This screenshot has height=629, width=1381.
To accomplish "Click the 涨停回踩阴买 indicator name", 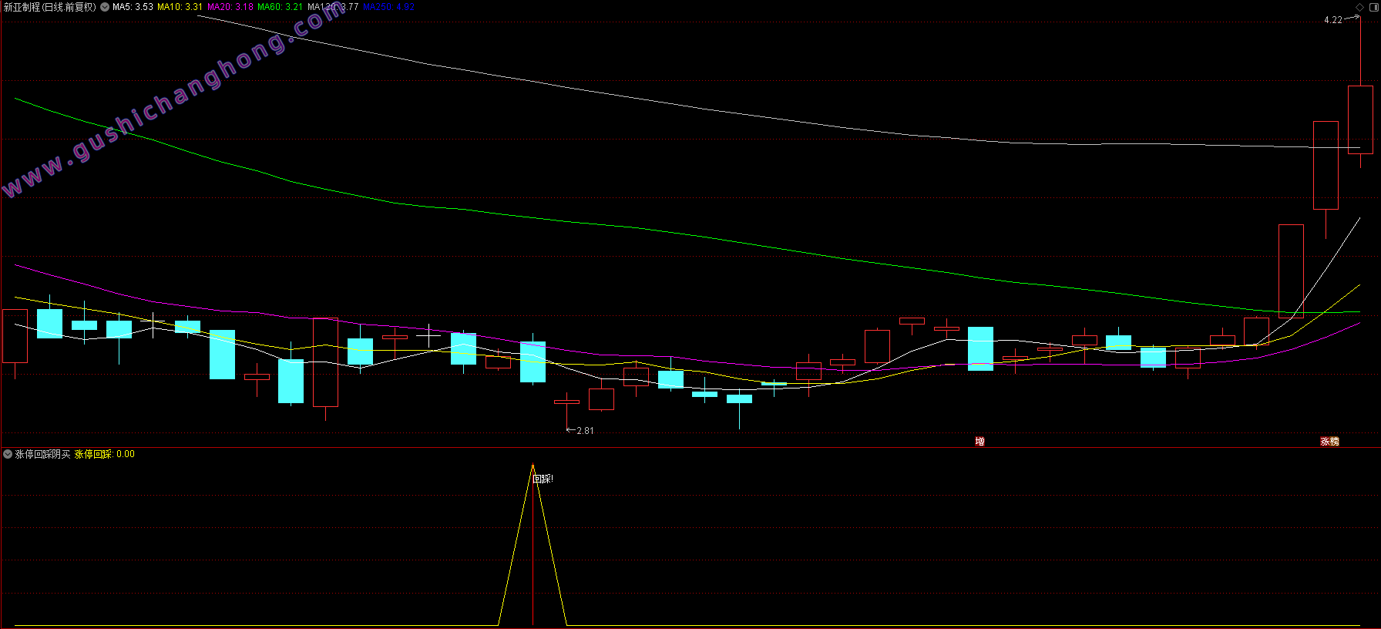I will 43,454.
